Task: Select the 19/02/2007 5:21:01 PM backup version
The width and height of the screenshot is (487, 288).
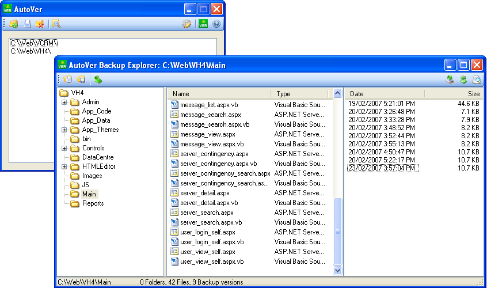Action: coord(382,104)
